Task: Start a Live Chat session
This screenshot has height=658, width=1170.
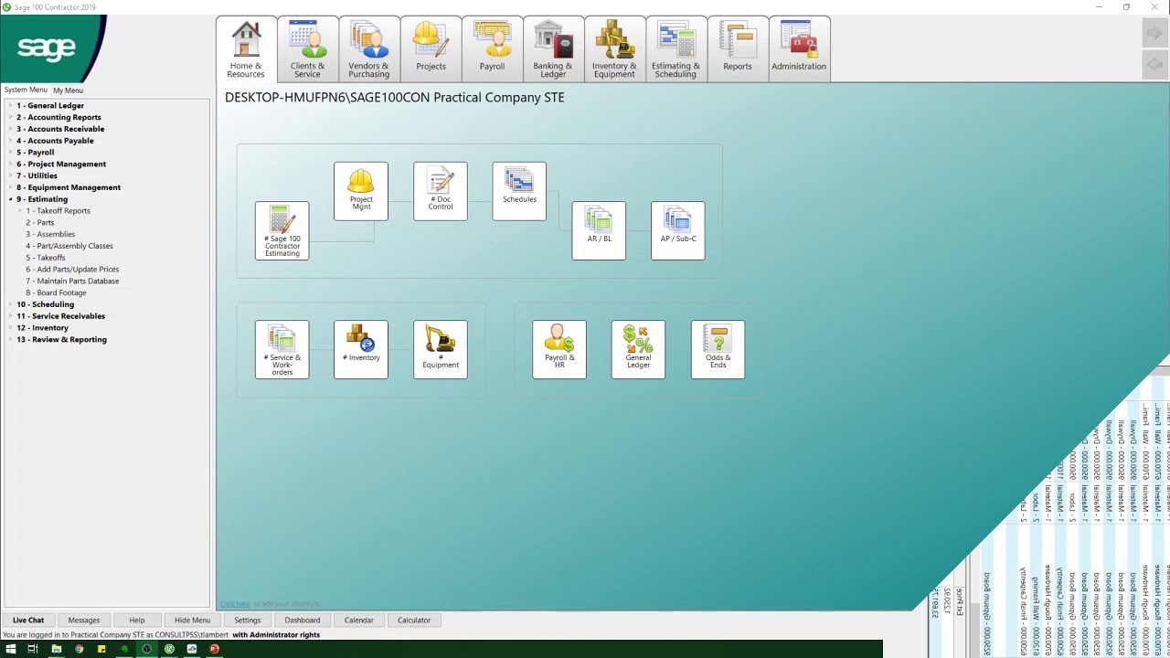Action: tap(28, 620)
